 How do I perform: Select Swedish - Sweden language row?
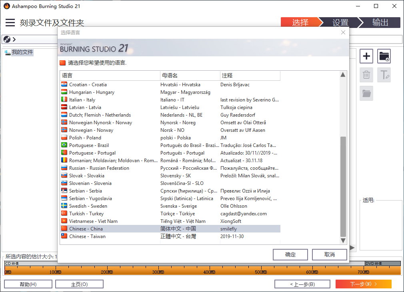170,206
